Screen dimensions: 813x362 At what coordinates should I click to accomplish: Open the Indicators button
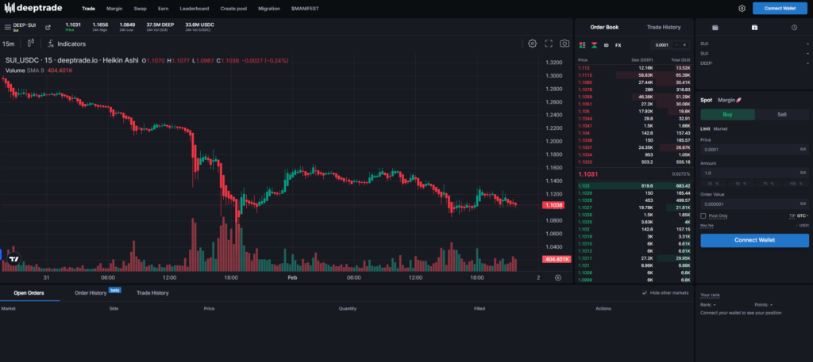coord(67,44)
